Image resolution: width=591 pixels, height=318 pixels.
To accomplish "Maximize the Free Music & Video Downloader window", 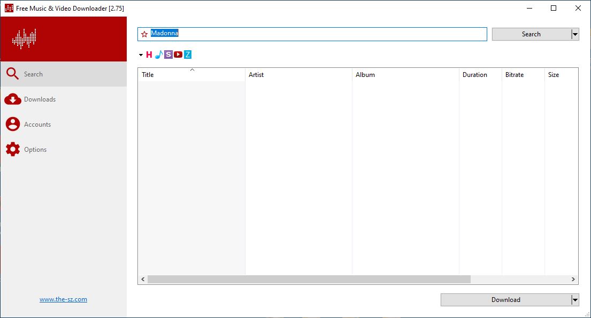I will (554, 8).
